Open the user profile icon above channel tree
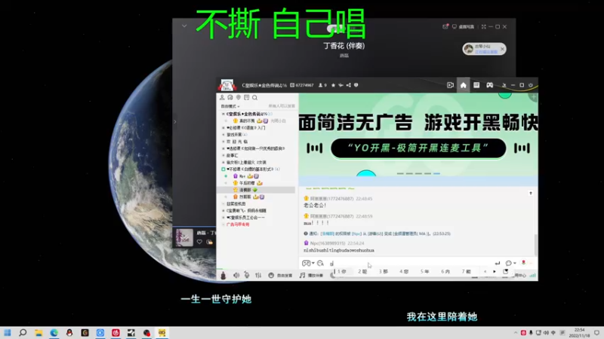 click(x=222, y=98)
